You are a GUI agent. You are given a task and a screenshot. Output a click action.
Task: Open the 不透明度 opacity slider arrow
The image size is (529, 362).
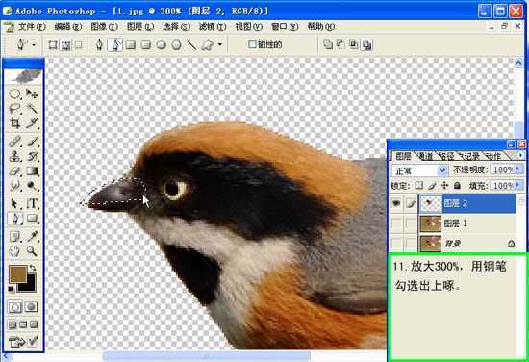coord(518,168)
